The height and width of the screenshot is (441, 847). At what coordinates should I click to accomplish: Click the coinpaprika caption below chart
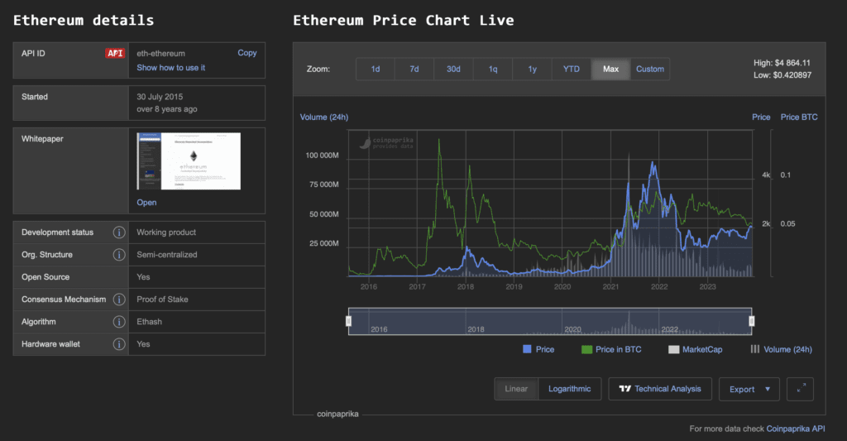337,414
